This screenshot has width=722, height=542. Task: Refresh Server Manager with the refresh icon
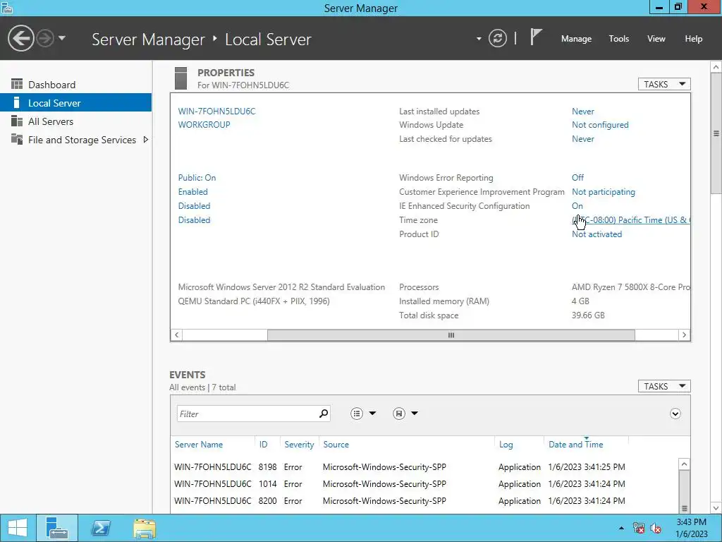coord(497,38)
